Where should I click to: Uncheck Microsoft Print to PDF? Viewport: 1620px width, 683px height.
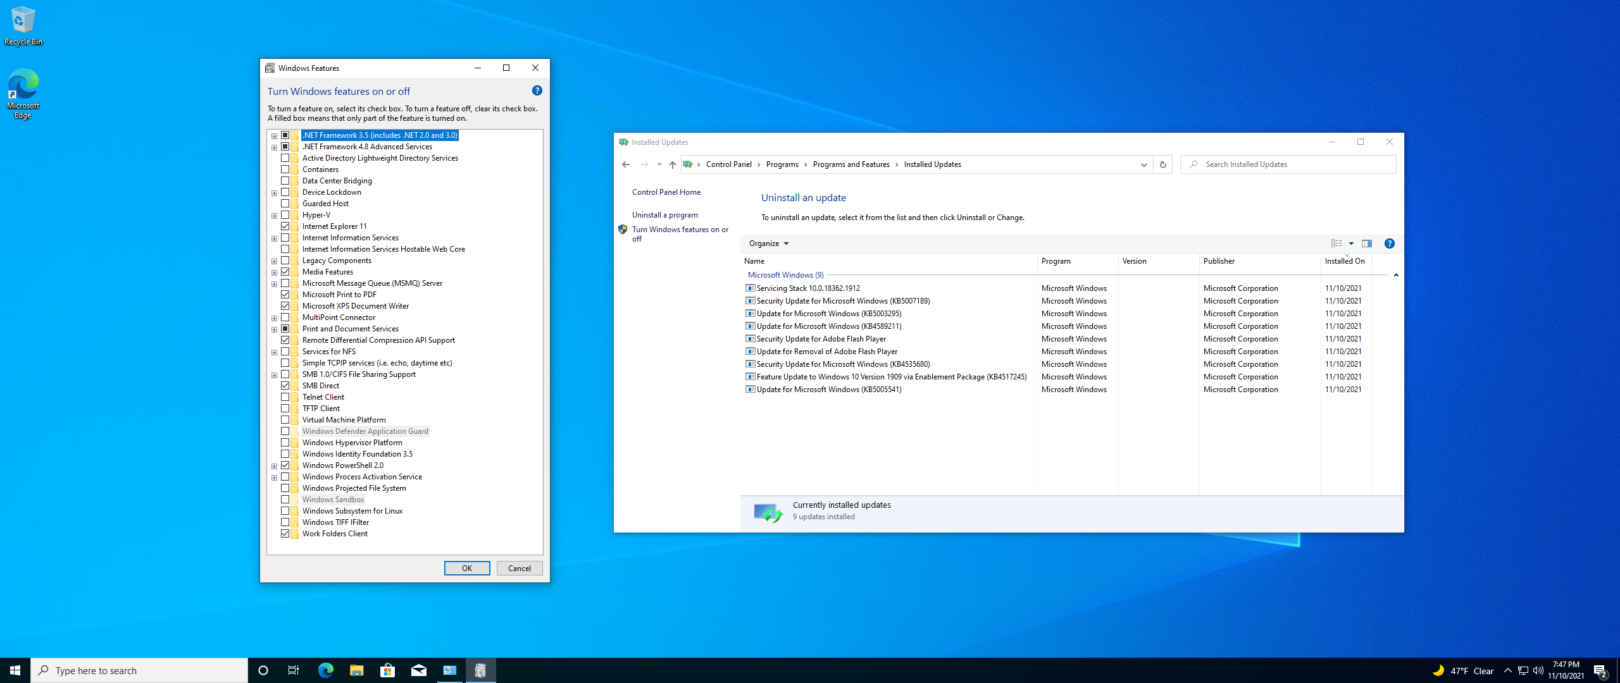point(285,295)
